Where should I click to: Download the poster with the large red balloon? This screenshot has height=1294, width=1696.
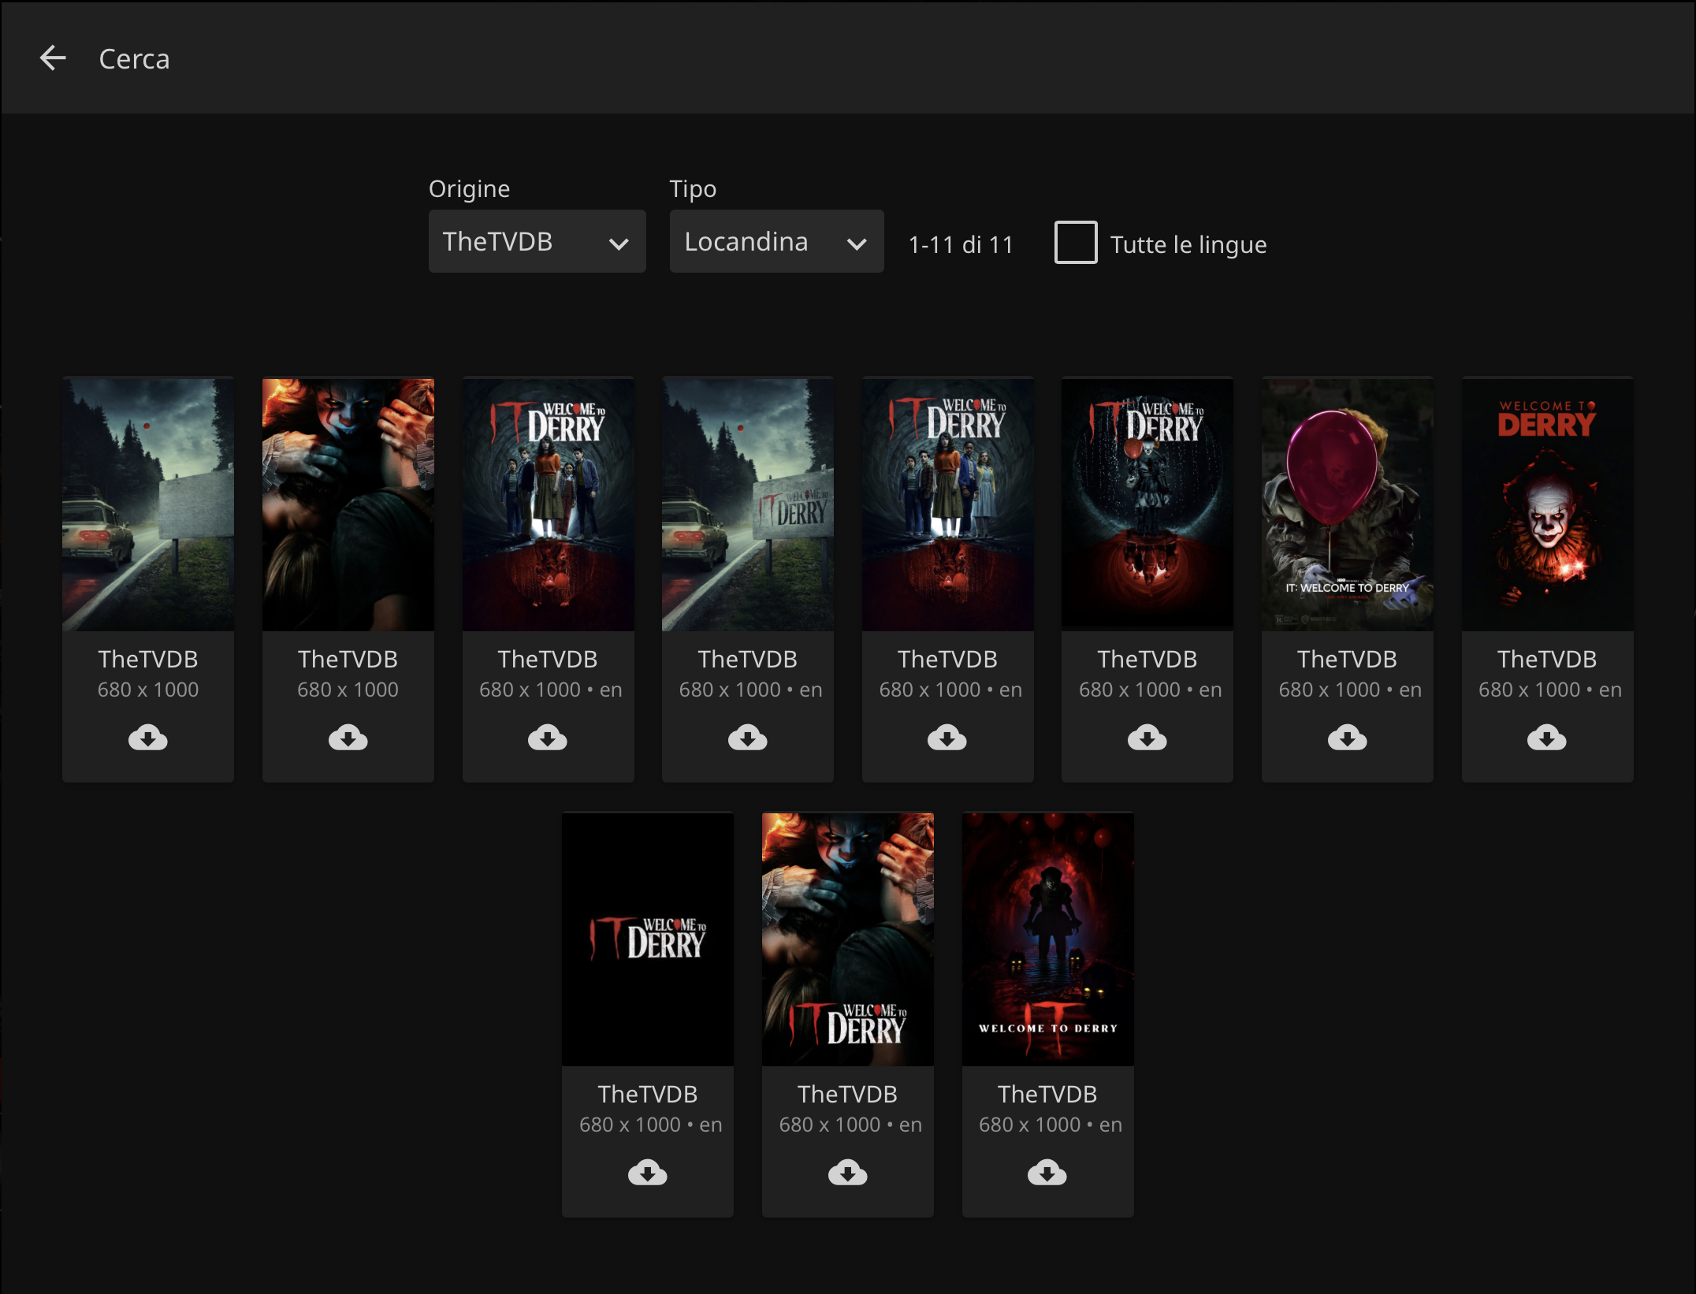point(1347,738)
